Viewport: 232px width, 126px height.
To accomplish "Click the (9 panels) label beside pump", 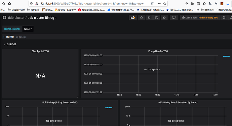I will pos(21,37).
